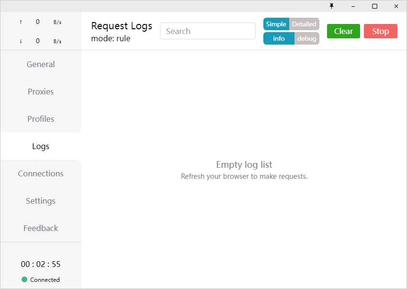Set log level to info
The width and height of the screenshot is (407, 289).
coord(279,38)
